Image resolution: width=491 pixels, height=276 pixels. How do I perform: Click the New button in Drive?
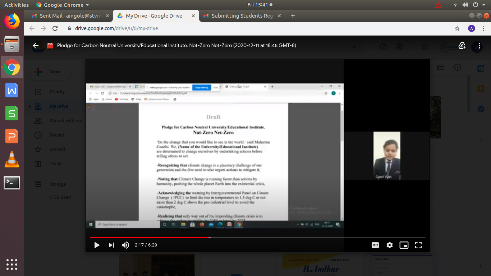[x=50, y=72]
